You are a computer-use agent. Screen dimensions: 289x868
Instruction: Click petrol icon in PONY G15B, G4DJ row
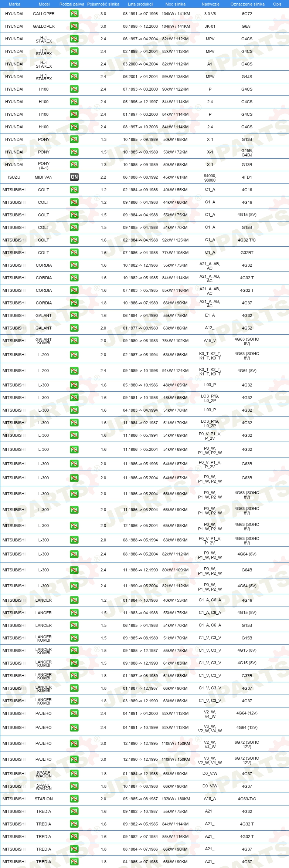point(74,152)
